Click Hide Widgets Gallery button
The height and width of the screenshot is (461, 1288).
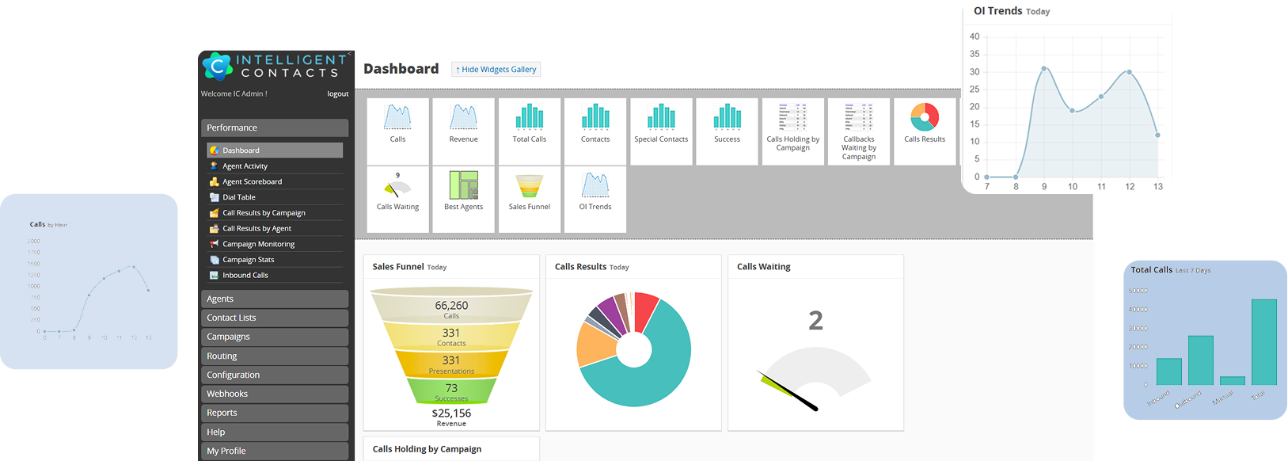(x=496, y=70)
